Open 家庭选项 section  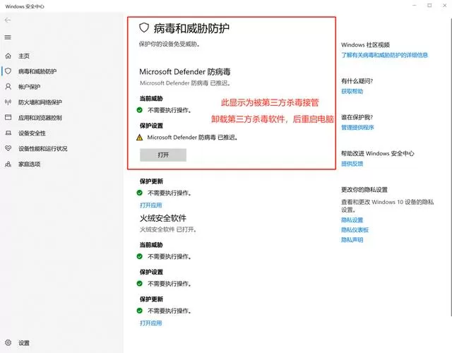coord(30,164)
